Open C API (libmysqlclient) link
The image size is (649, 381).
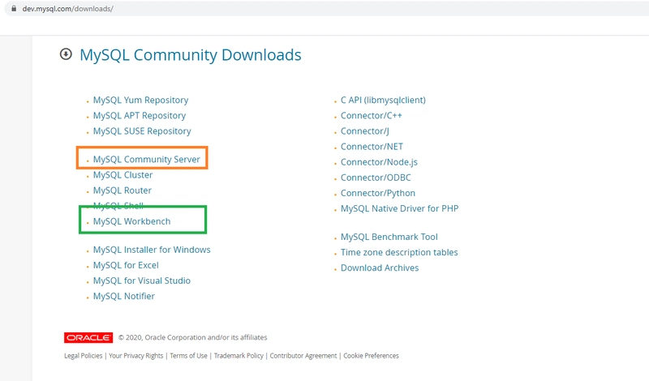point(383,100)
